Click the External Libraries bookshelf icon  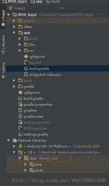click(15, 140)
